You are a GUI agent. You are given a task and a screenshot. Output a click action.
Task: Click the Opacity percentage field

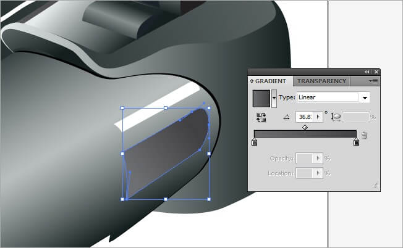(x=304, y=158)
